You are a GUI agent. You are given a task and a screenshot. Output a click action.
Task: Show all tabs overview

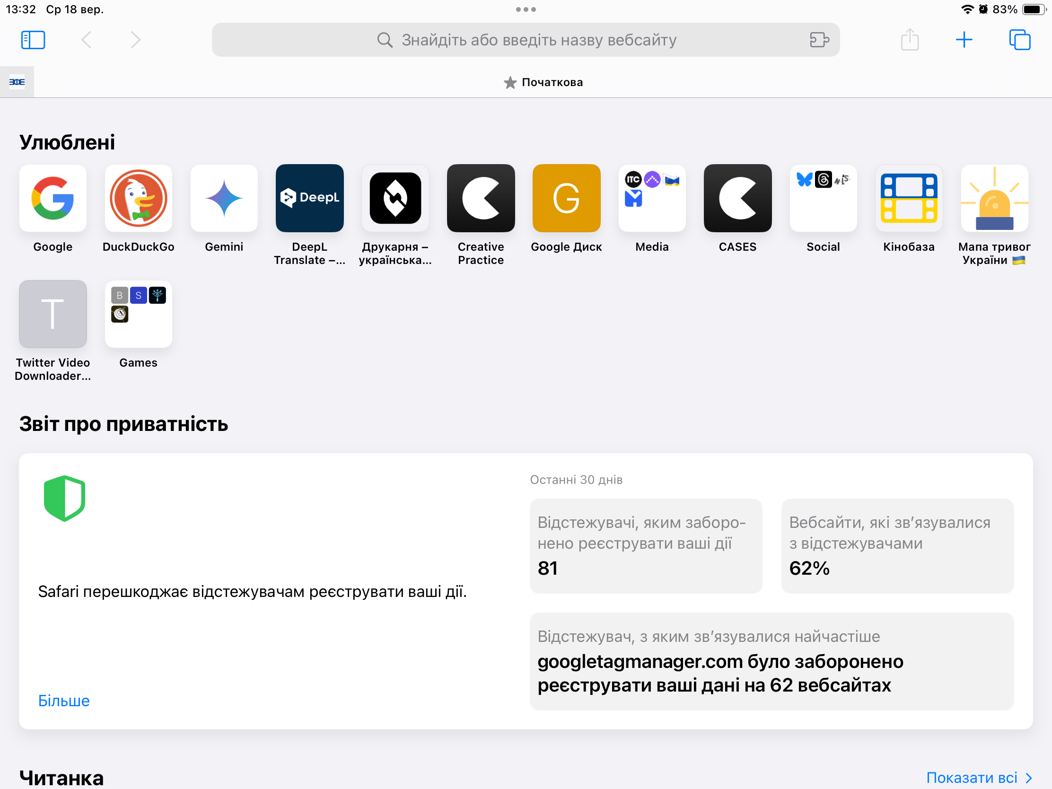1020,39
